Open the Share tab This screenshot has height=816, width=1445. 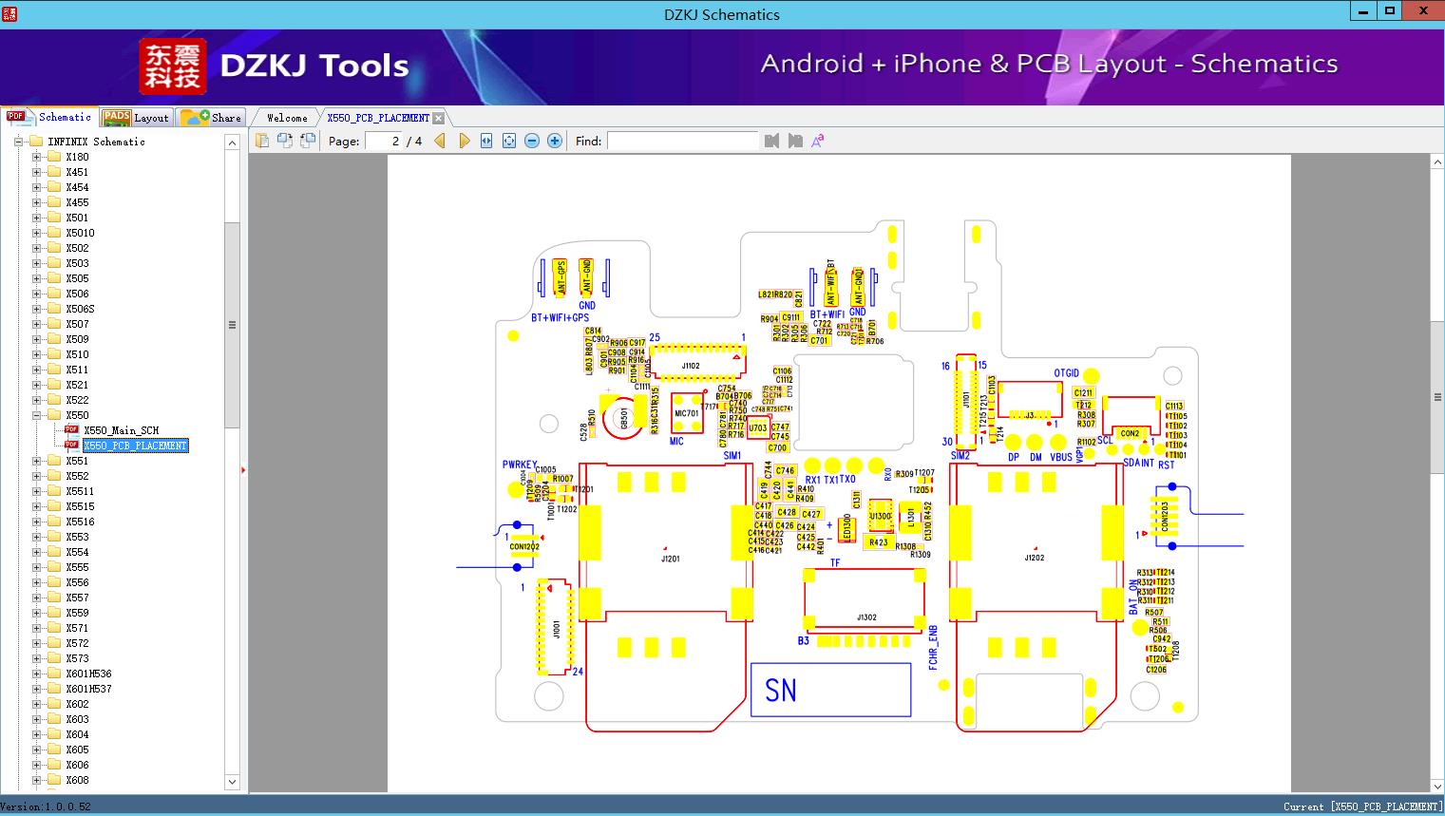[x=211, y=118]
